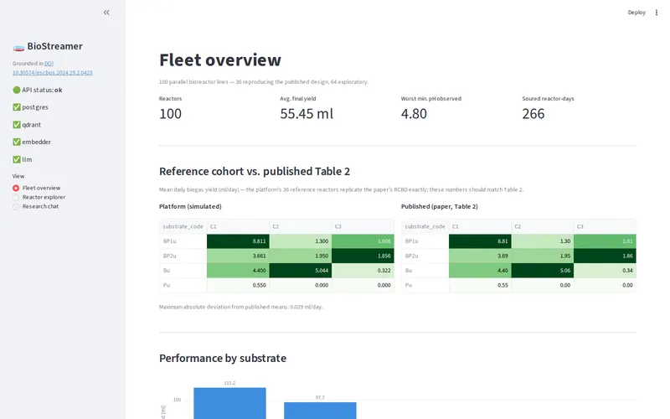Click published table C2 column header

[542, 226]
